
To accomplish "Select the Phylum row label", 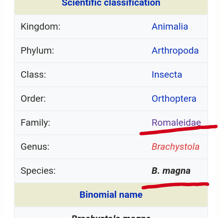I will point(37,51).
